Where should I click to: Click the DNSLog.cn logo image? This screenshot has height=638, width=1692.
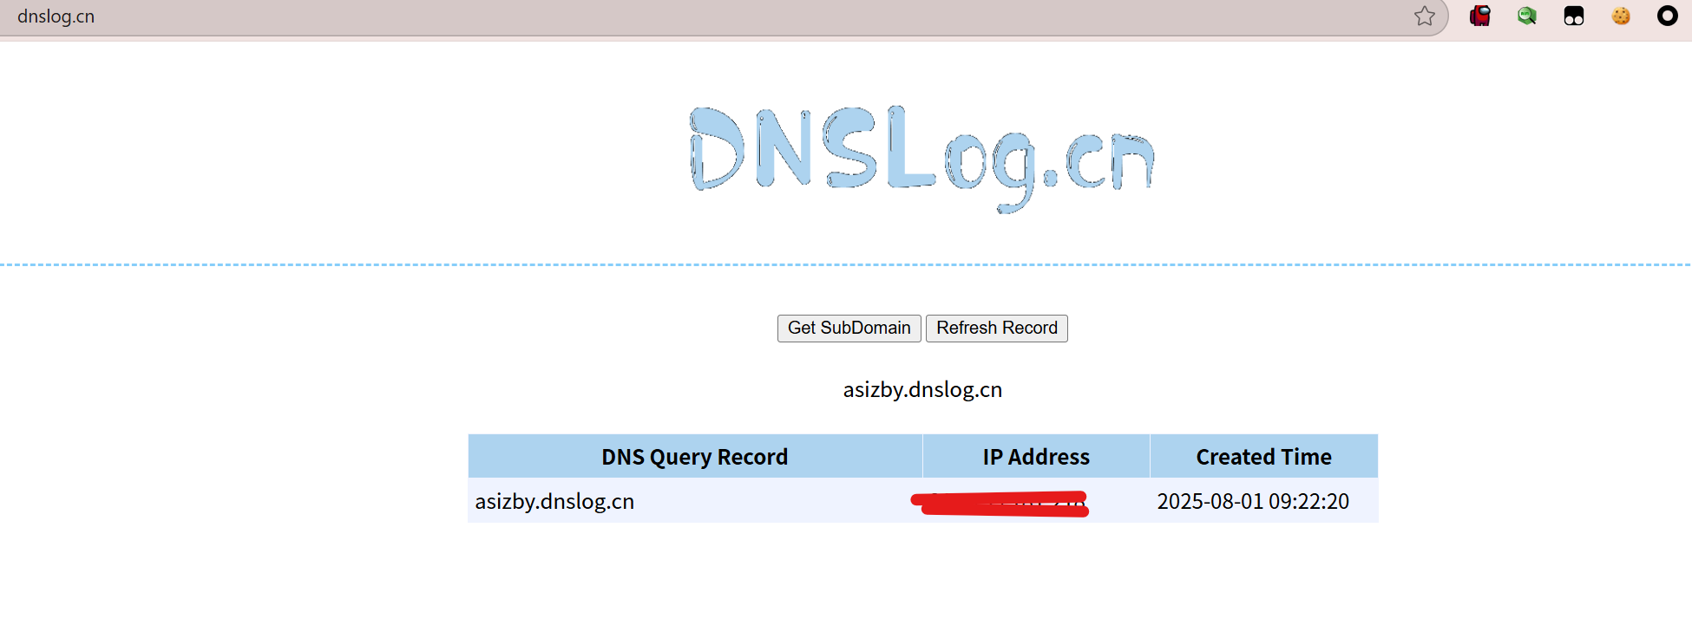[921, 156]
